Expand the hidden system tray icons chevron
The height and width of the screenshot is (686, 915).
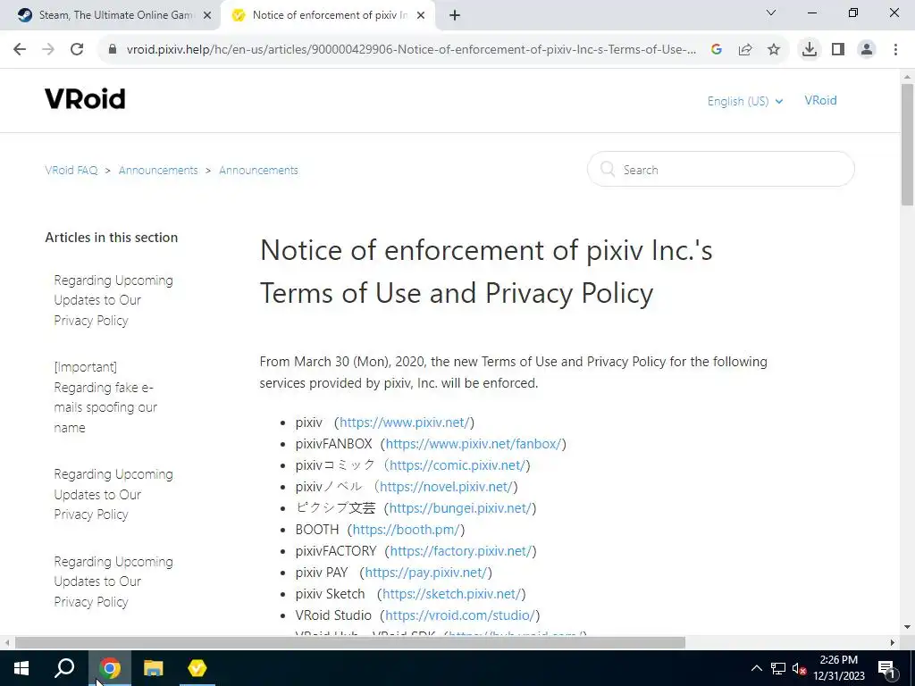pyautogui.click(x=756, y=668)
